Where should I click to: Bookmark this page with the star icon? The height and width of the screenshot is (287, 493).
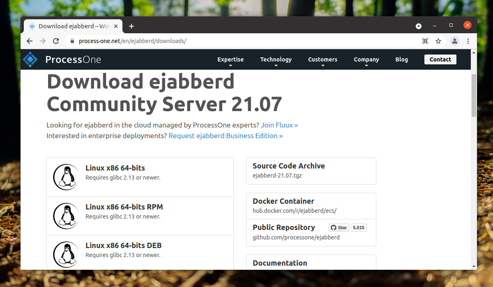click(438, 41)
